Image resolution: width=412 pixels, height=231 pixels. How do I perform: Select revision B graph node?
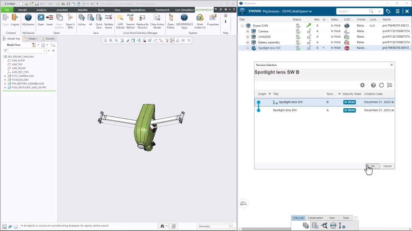(258, 102)
